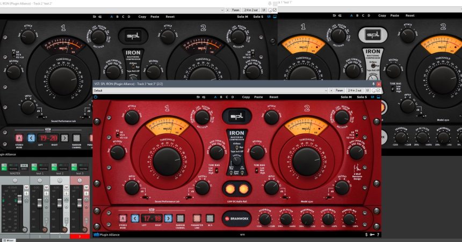The width and height of the screenshot is (462, 242).
Task: Click the key (license) icon in the red plugin footer
Action: (372, 235)
